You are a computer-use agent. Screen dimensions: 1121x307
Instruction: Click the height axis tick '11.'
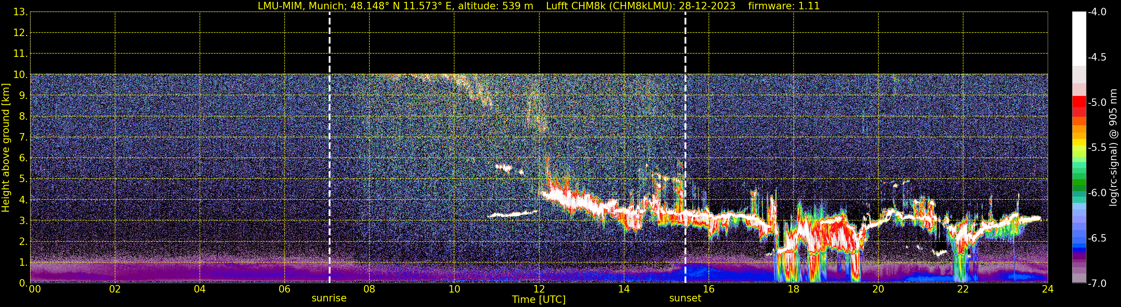pos(20,54)
